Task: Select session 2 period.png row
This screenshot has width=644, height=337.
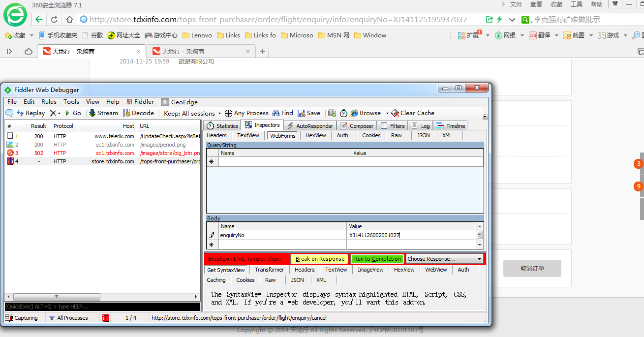Action: (103, 145)
